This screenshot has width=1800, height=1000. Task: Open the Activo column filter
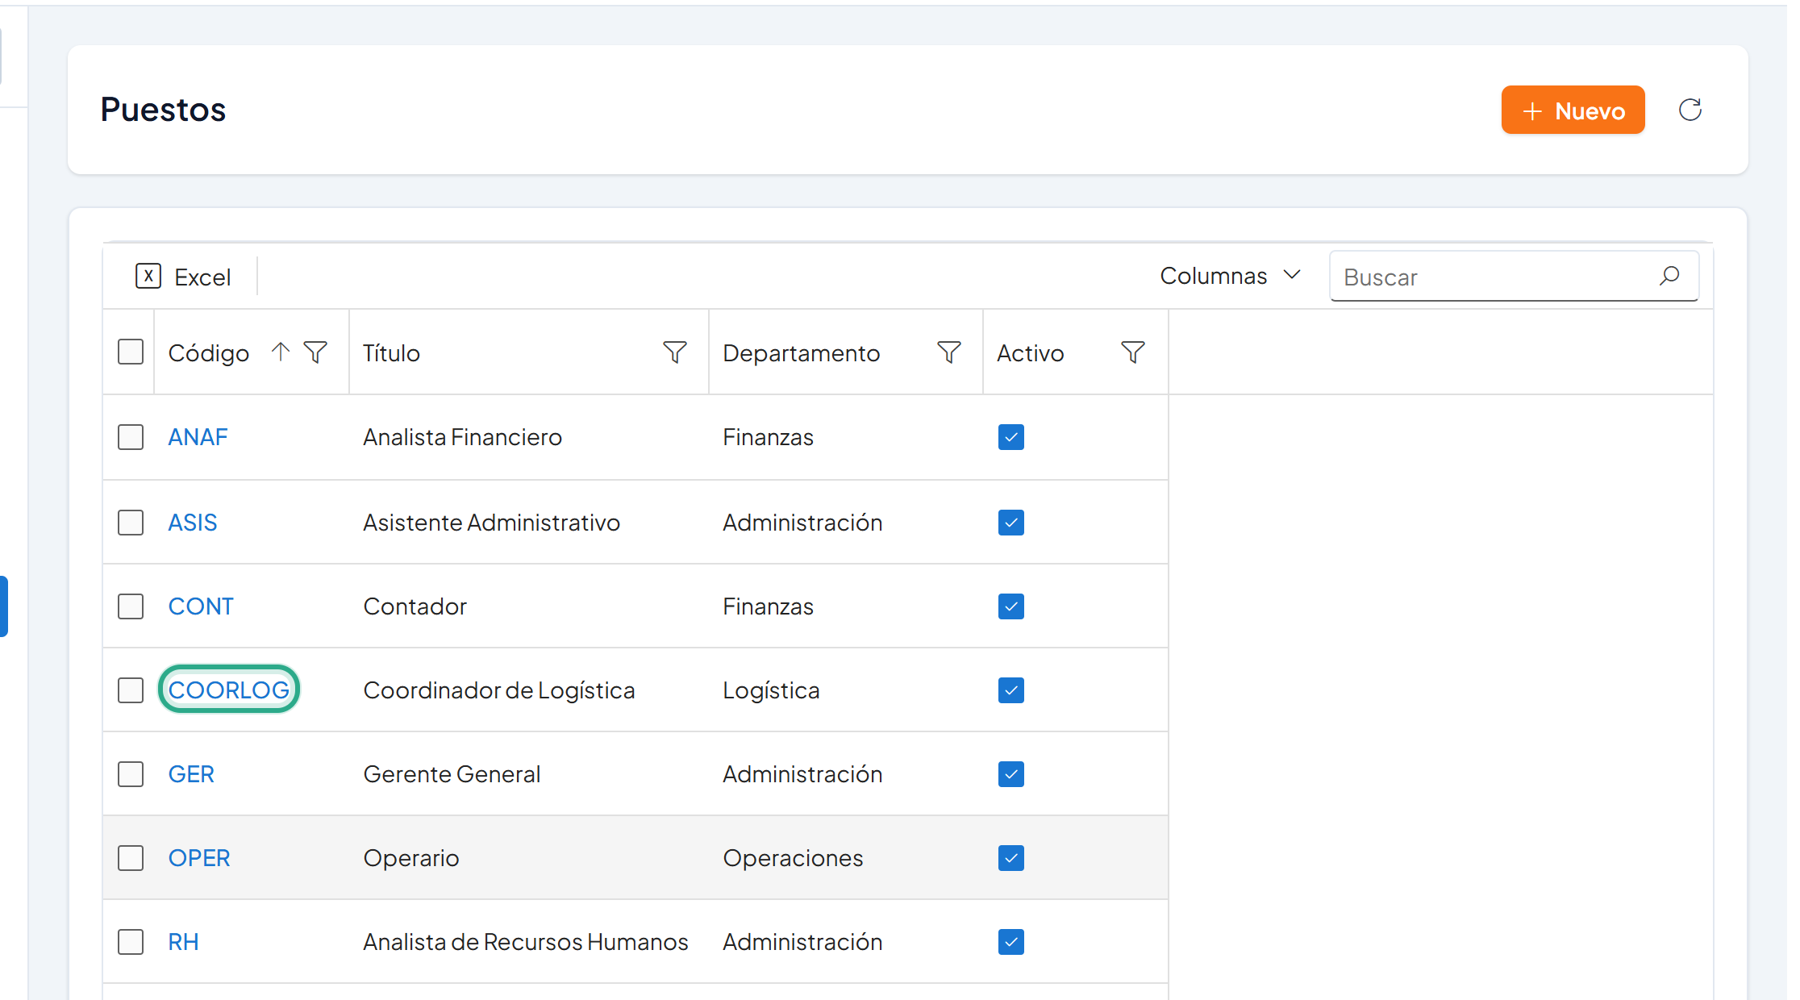[1133, 352]
